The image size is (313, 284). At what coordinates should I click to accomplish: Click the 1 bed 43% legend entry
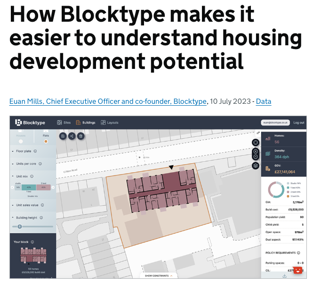point(293,188)
